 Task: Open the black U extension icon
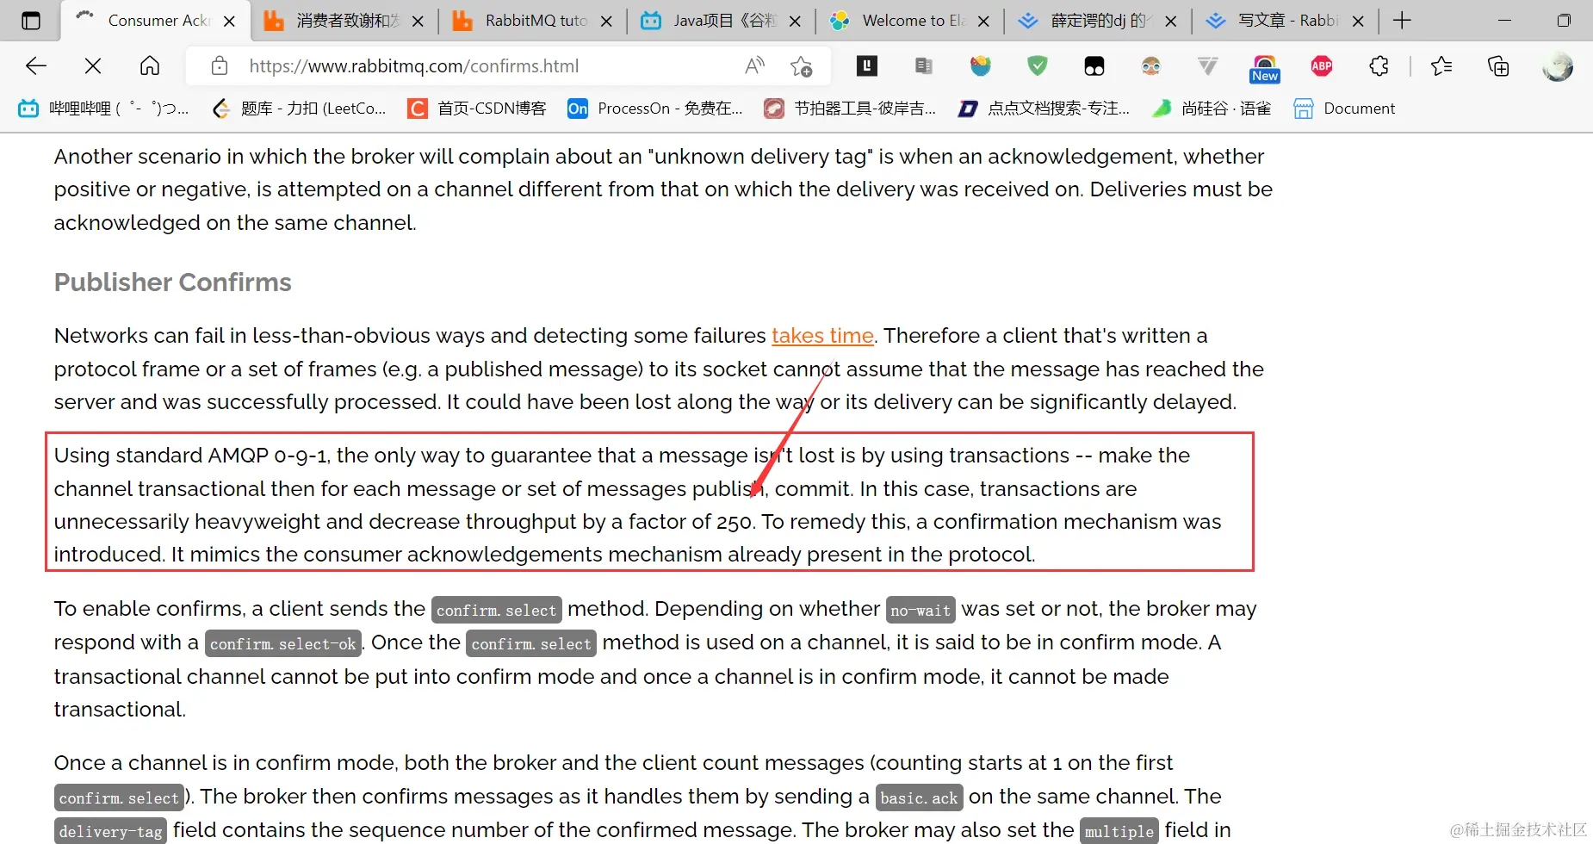[867, 65]
